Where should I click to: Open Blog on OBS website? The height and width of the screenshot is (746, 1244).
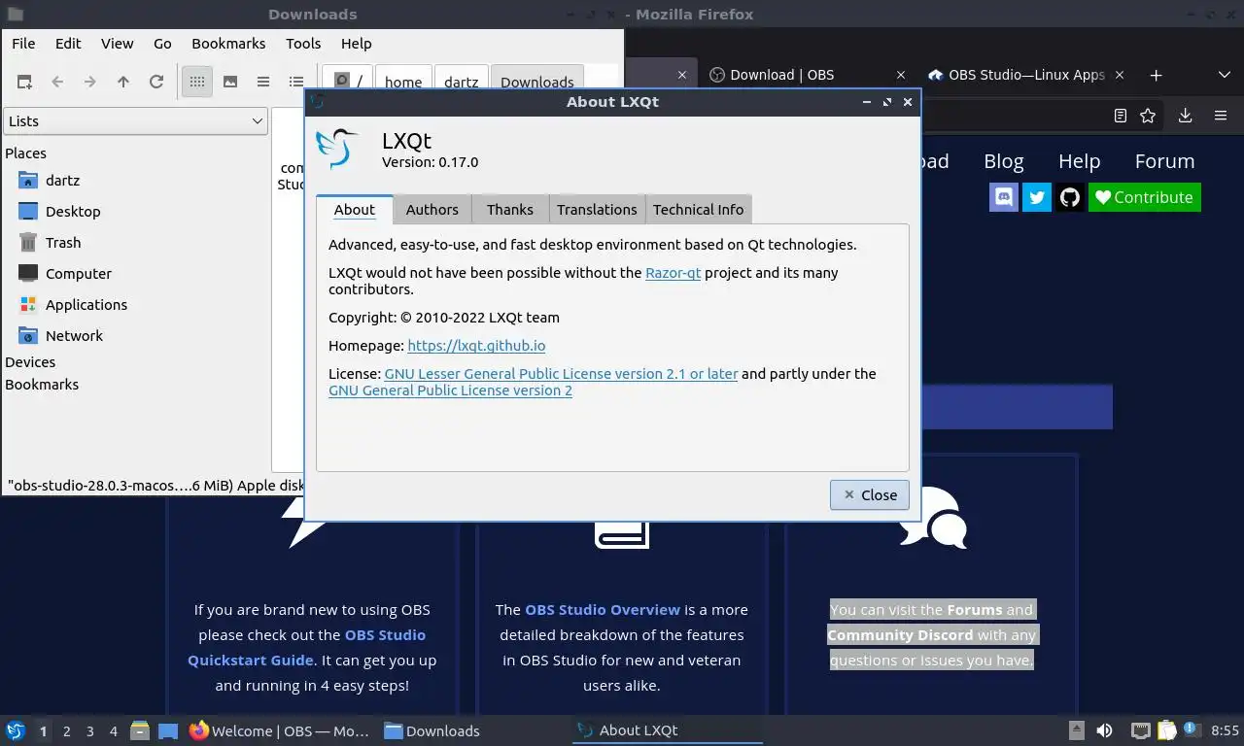pyautogui.click(x=1004, y=161)
